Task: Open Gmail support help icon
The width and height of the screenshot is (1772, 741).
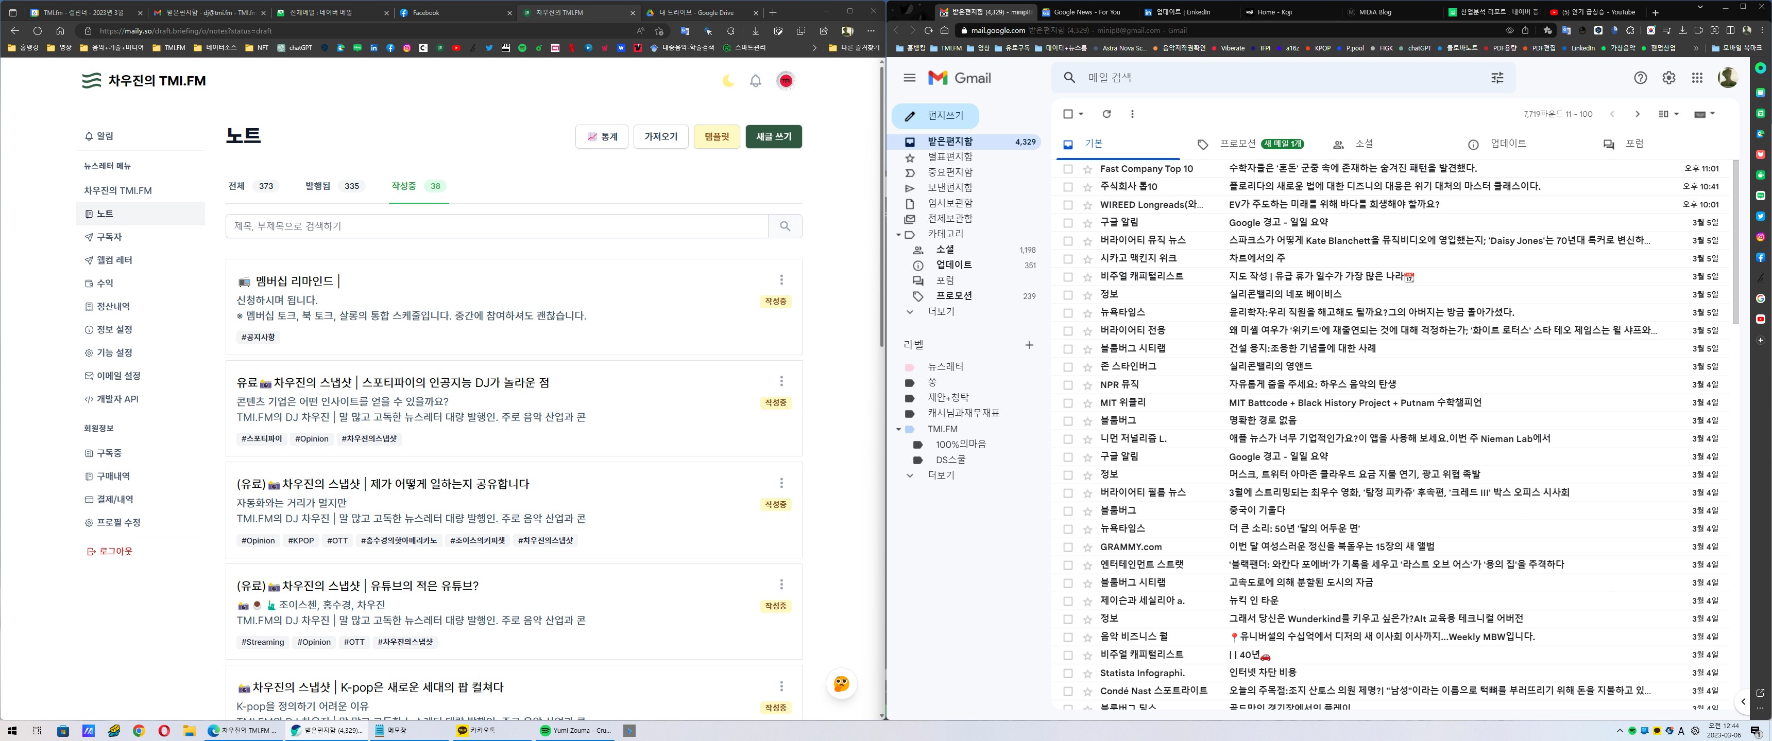Action: [1641, 78]
